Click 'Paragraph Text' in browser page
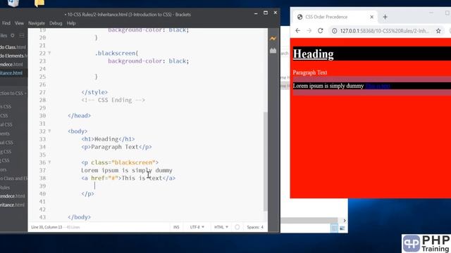 click(x=310, y=72)
